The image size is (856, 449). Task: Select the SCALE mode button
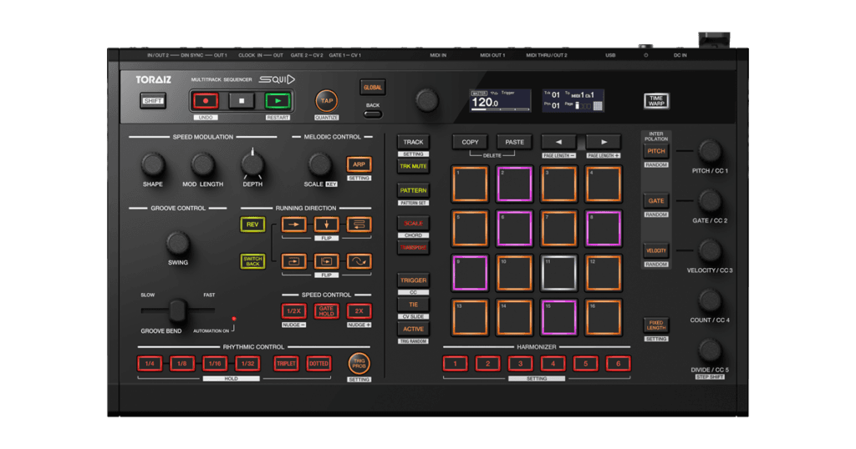pos(413,224)
